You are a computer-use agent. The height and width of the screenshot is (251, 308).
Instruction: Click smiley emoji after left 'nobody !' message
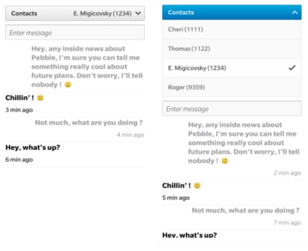[x=68, y=85]
